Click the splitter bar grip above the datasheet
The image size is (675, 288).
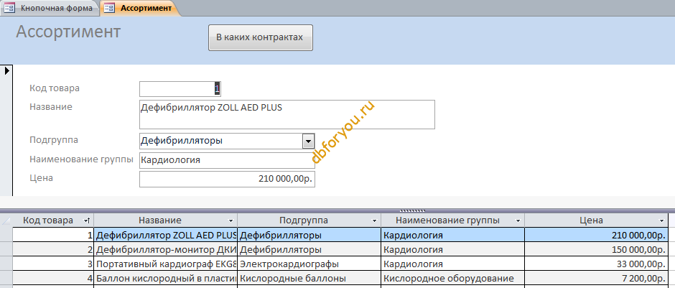pos(412,211)
